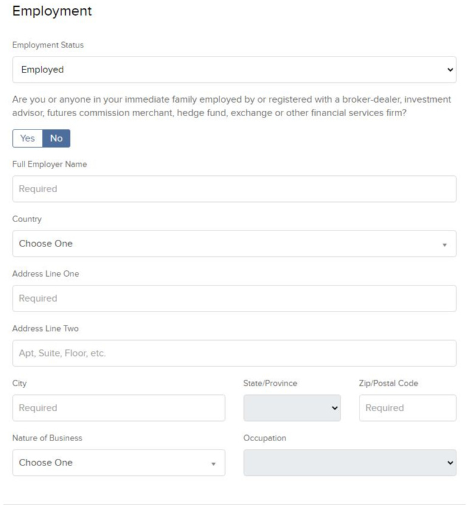Image resolution: width=469 pixels, height=505 pixels.
Task: Open the Country Choose One dropdown
Action: point(234,243)
